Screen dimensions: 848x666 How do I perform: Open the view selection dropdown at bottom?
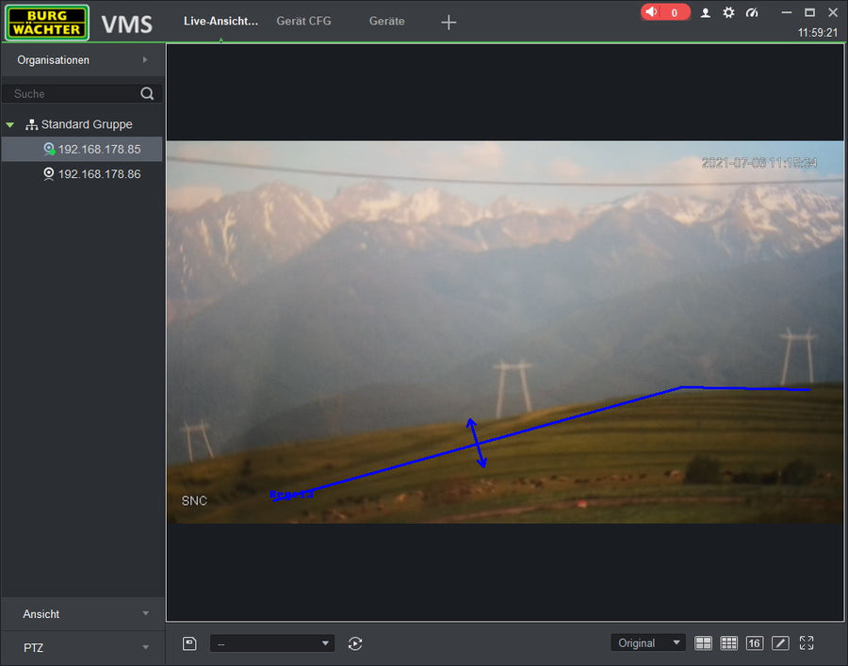[271, 643]
